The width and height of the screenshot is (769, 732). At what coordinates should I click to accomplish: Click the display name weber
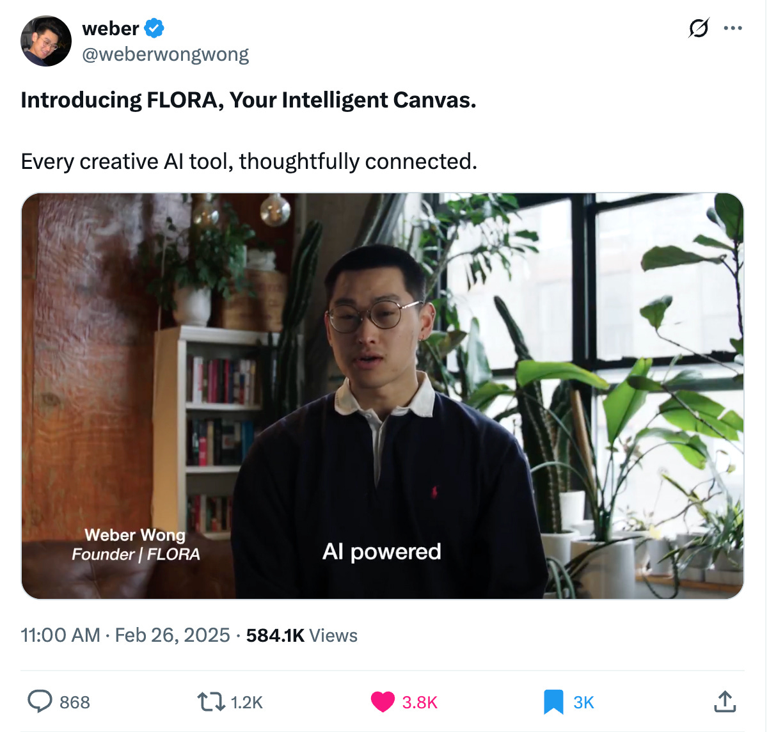click(111, 28)
